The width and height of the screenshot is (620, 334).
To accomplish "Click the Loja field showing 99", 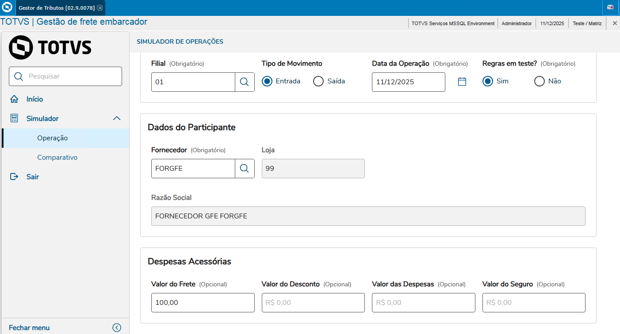I will tap(313, 169).
